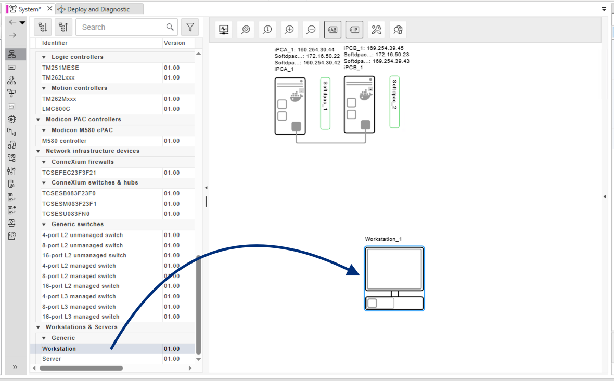Click the vertical scrollbar of catalog list

pyautogui.click(x=198, y=305)
